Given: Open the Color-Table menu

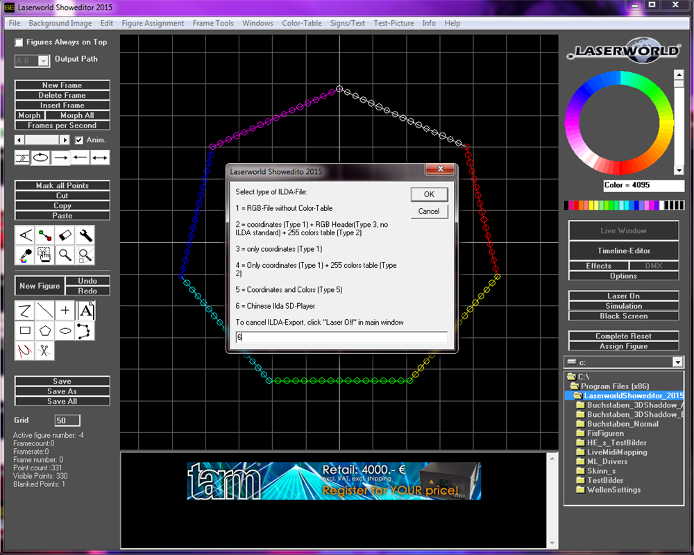Looking at the screenshot, I should tap(302, 23).
